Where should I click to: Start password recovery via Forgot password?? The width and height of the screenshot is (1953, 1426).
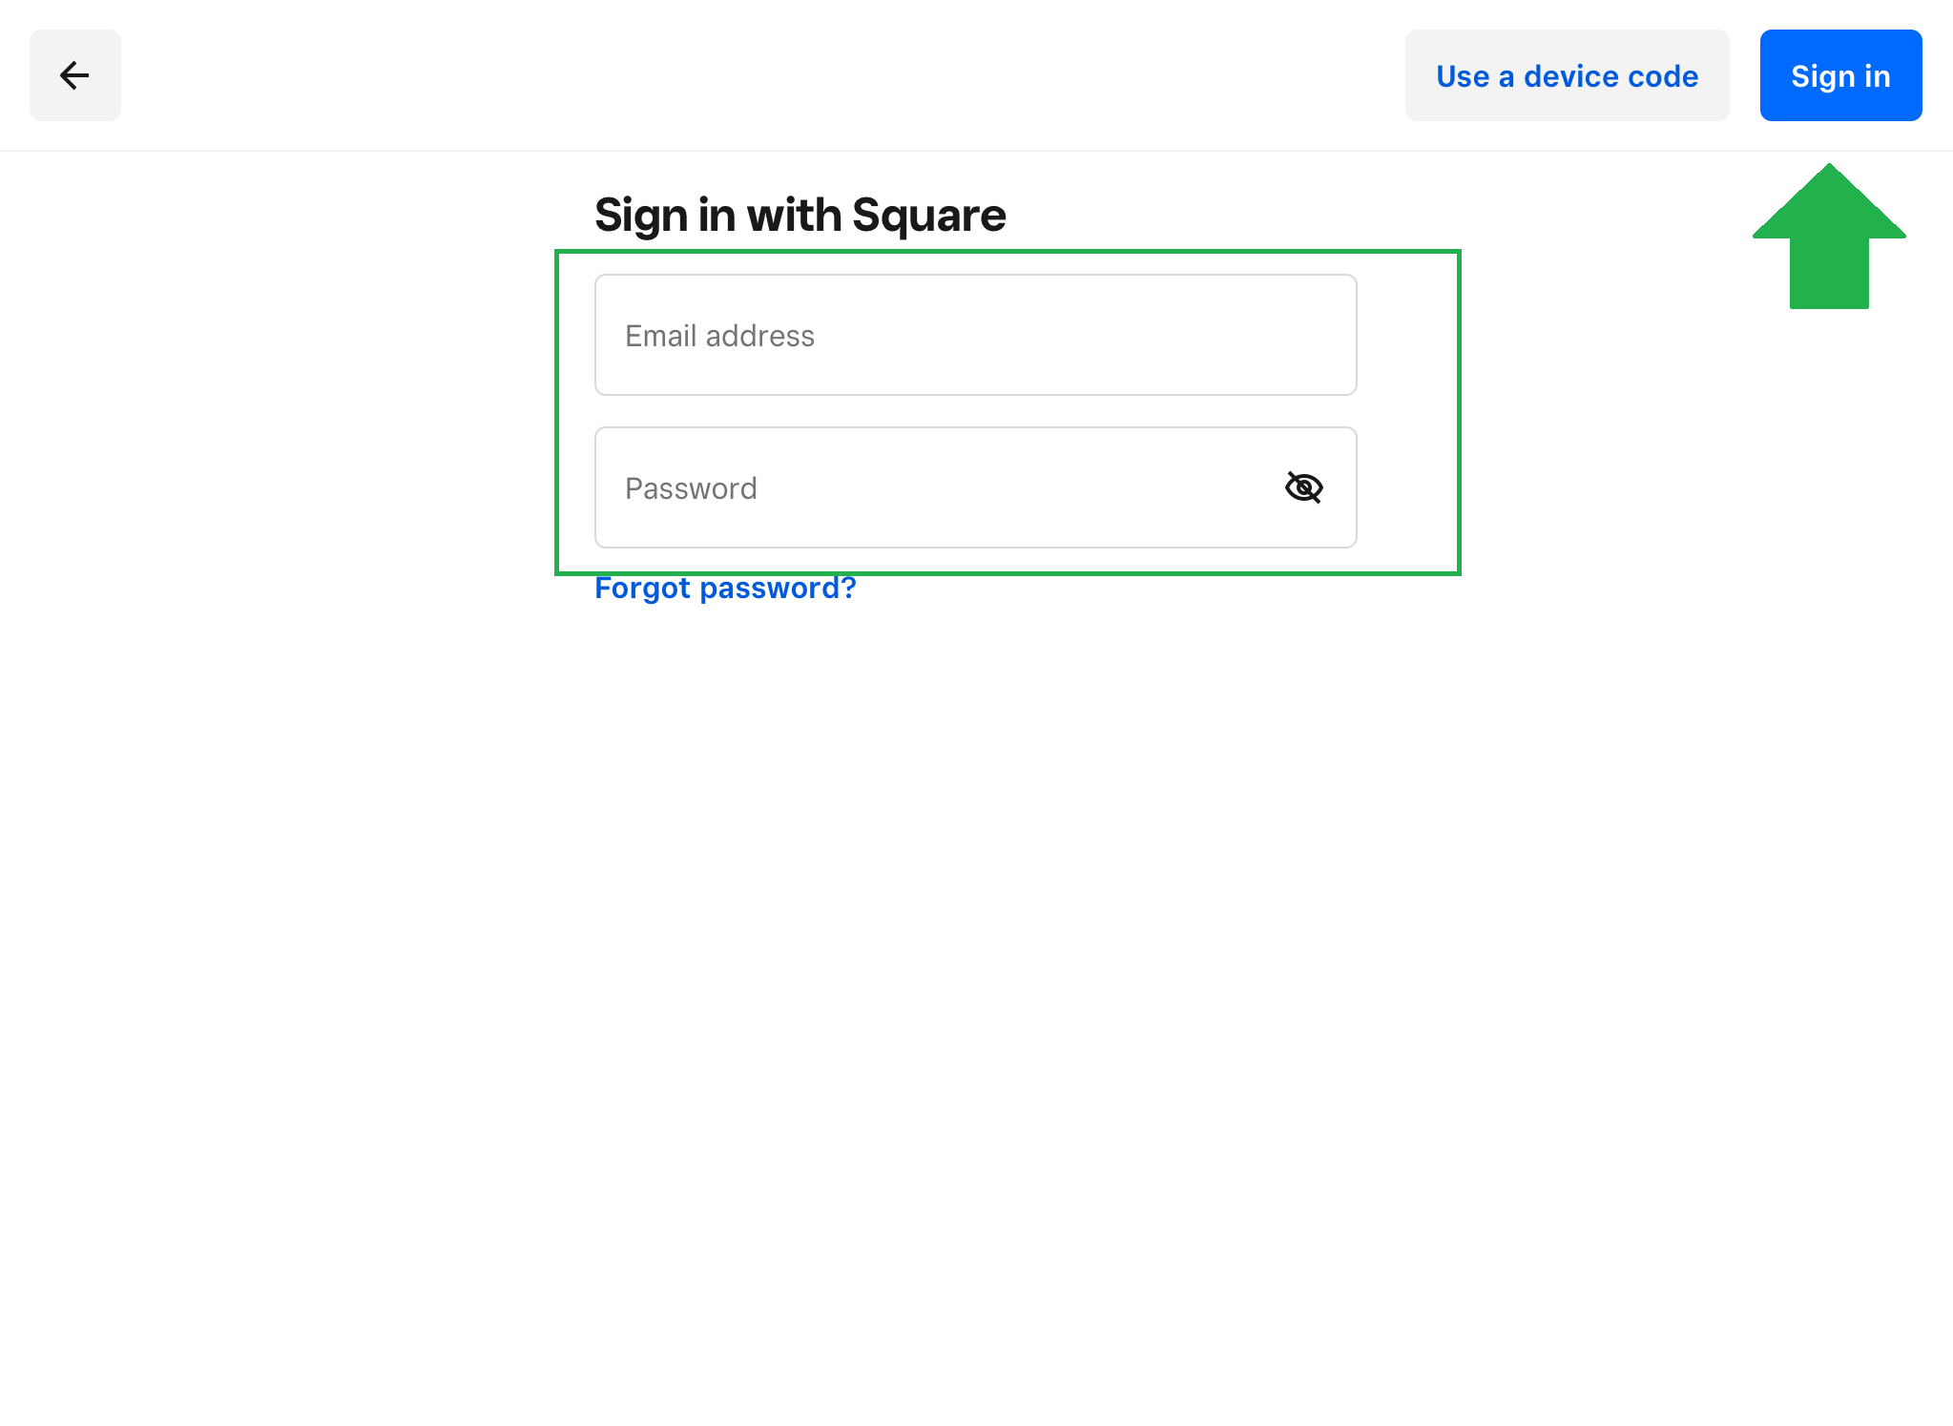point(725,589)
